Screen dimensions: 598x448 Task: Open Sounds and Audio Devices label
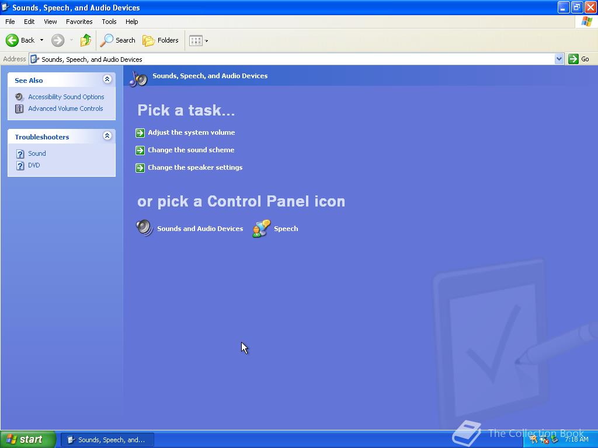point(200,229)
